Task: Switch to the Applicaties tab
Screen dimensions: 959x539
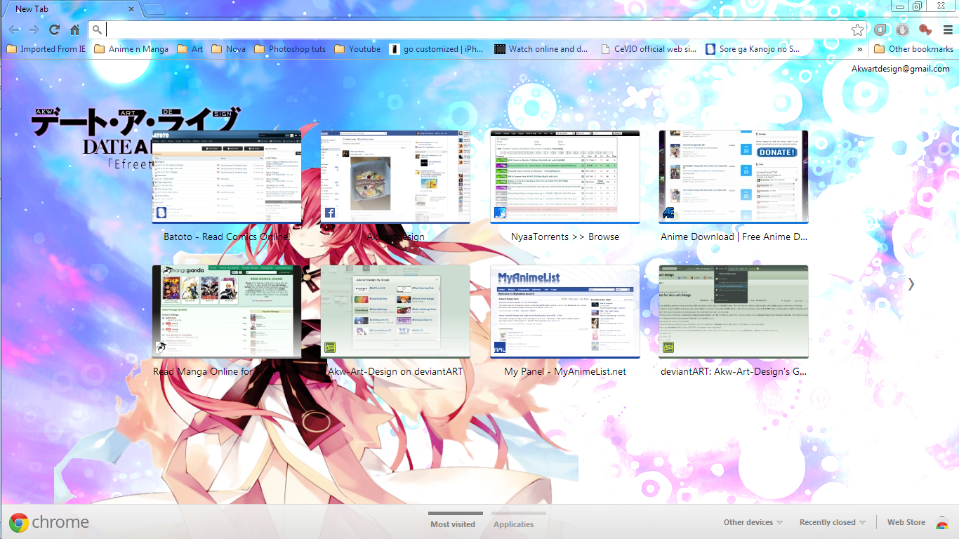Action: pyautogui.click(x=513, y=524)
